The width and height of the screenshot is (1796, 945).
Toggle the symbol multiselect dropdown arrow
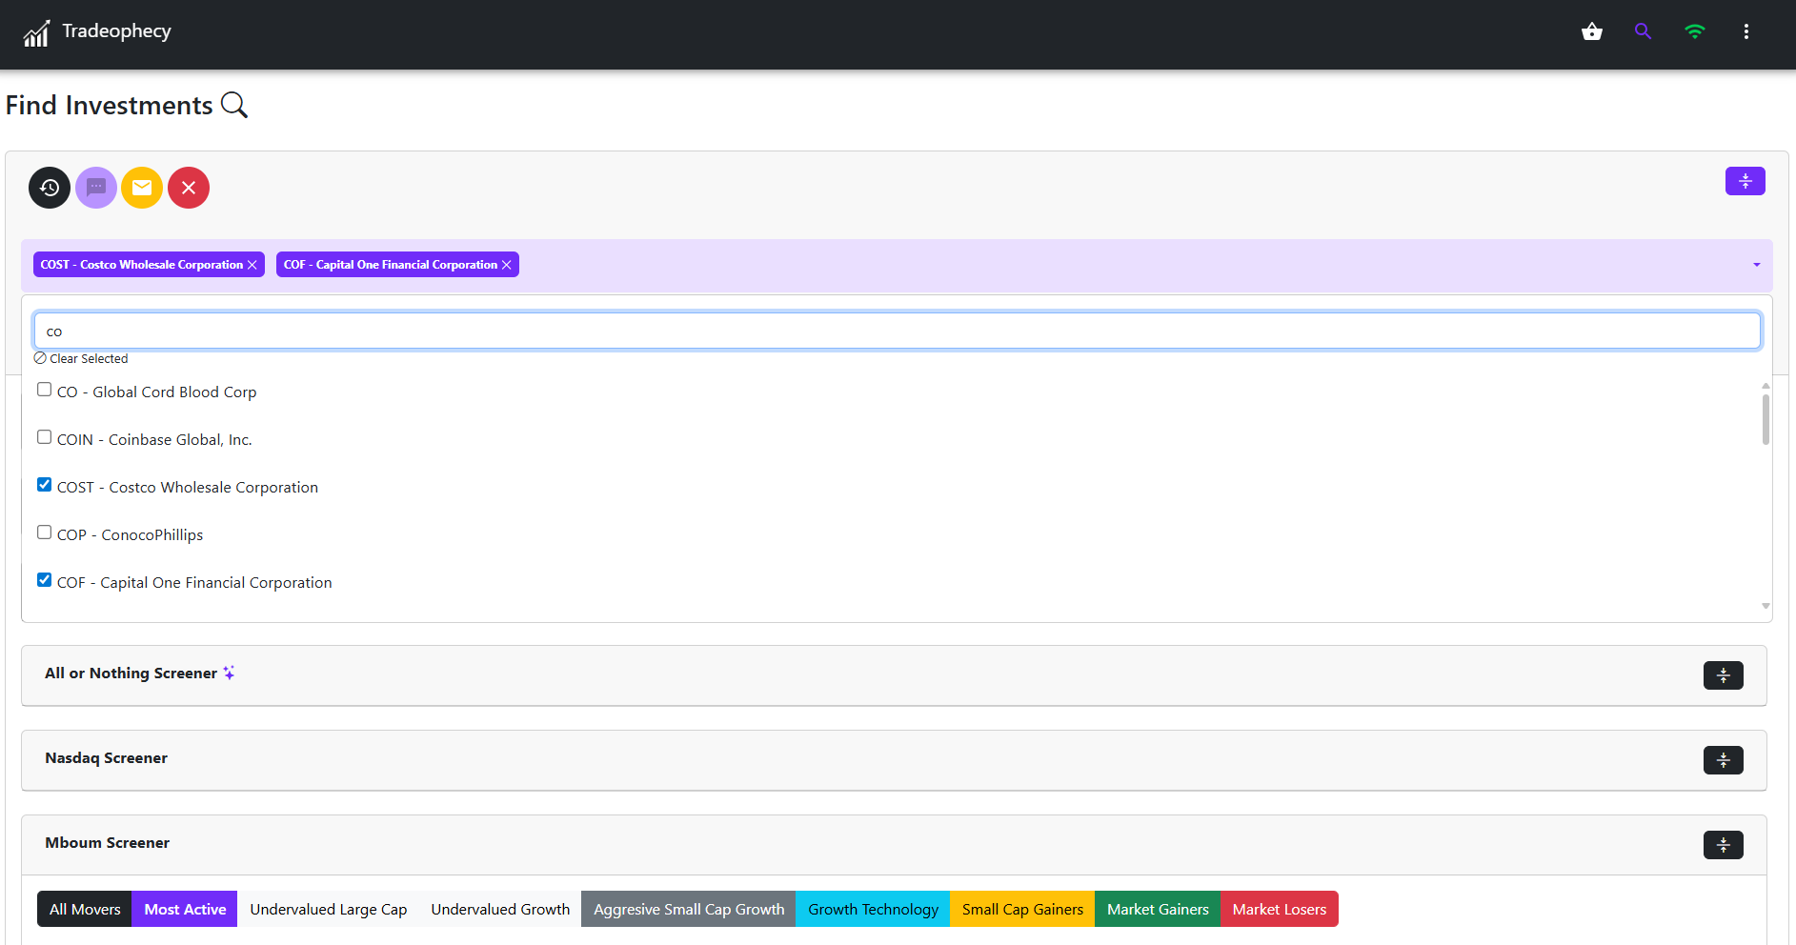(1756, 265)
